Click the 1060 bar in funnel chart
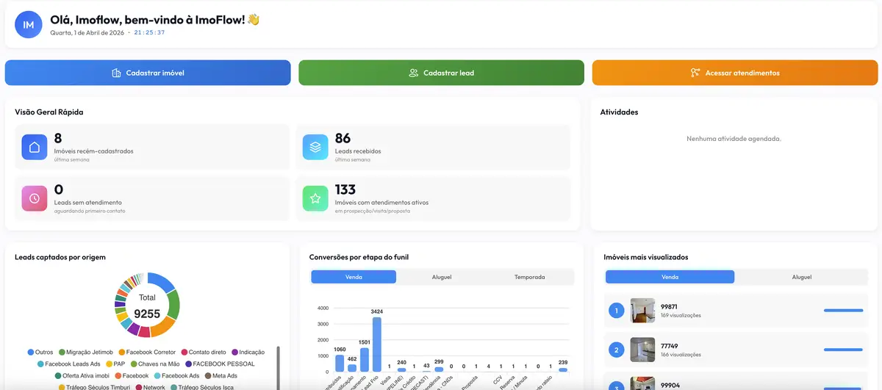 click(x=340, y=364)
